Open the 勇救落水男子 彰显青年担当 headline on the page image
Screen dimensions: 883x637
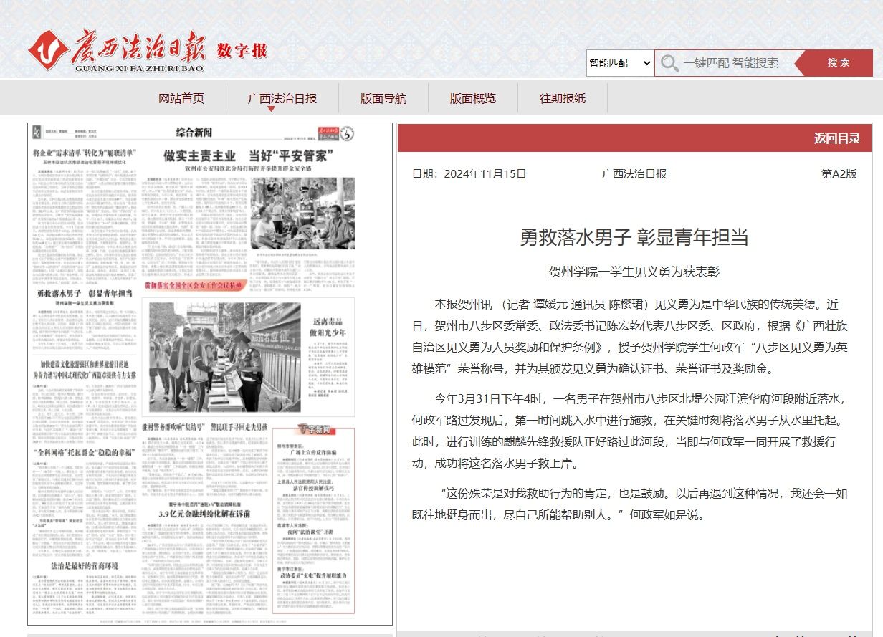click(x=85, y=294)
